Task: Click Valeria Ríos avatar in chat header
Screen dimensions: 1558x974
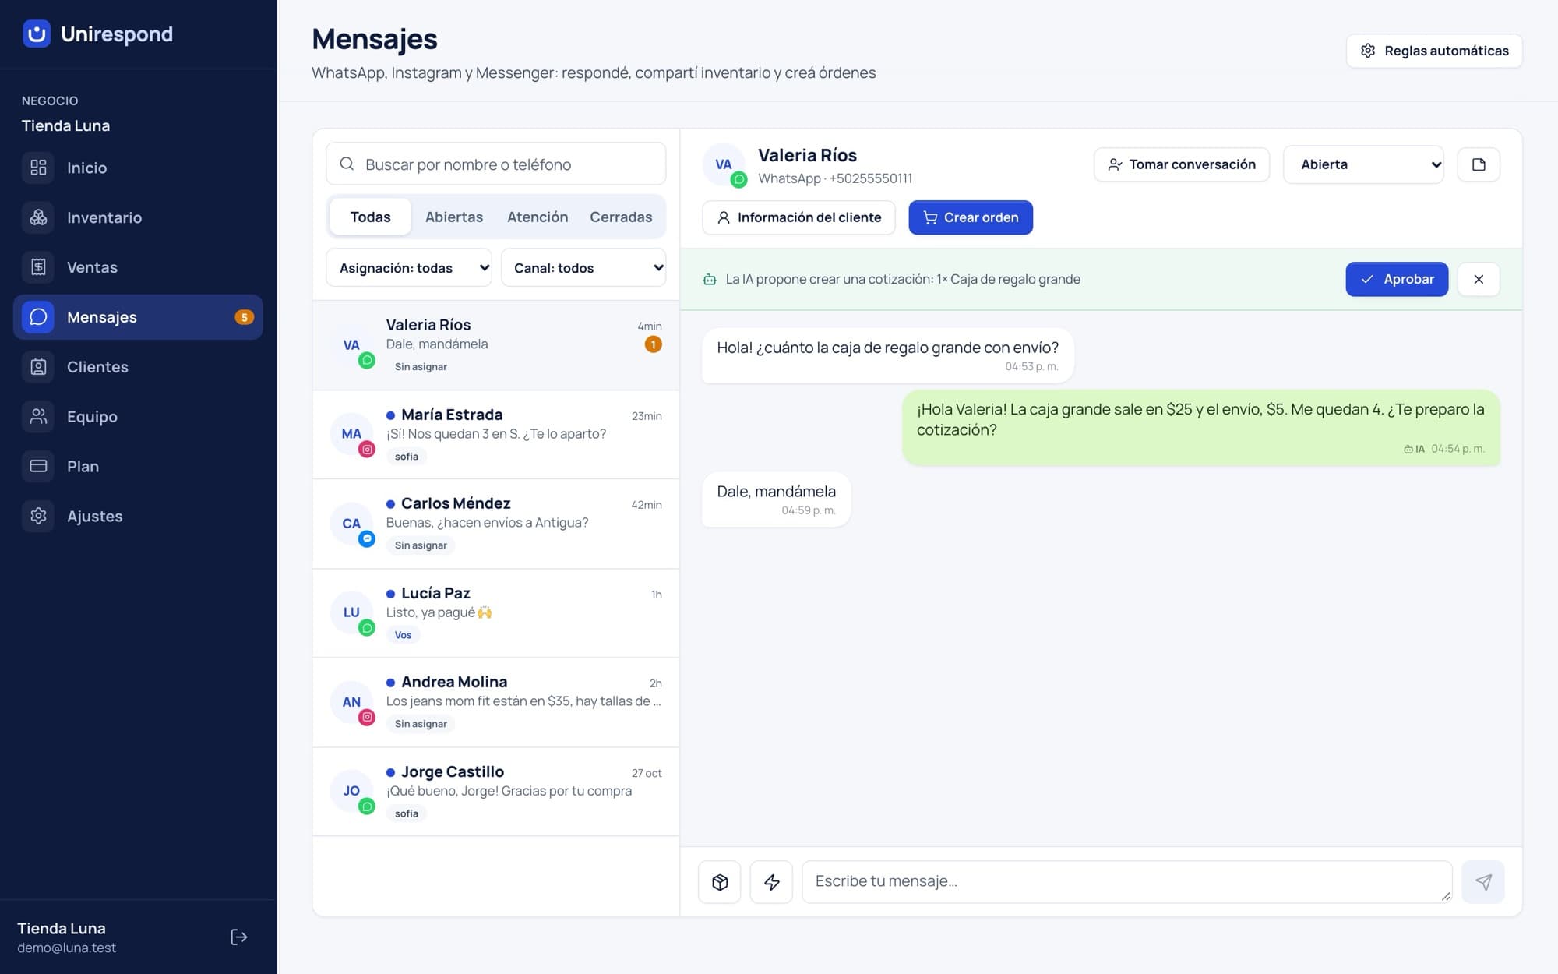Action: pos(724,165)
